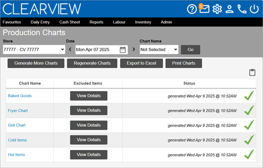View Details for Grill Chart
The image size is (263, 168).
[89, 125]
